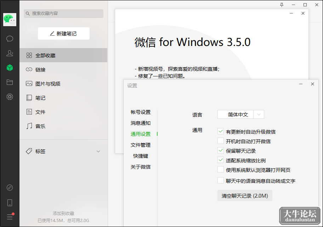Click the 添加到收藏 text at bottom

pyautogui.click(x=63, y=214)
